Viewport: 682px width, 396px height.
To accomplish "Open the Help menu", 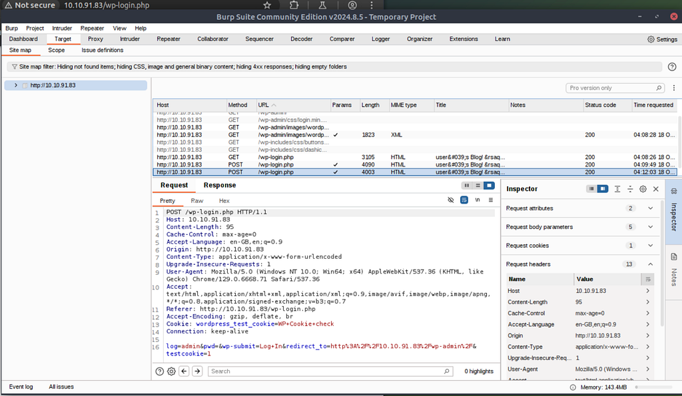I will pos(141,28).
